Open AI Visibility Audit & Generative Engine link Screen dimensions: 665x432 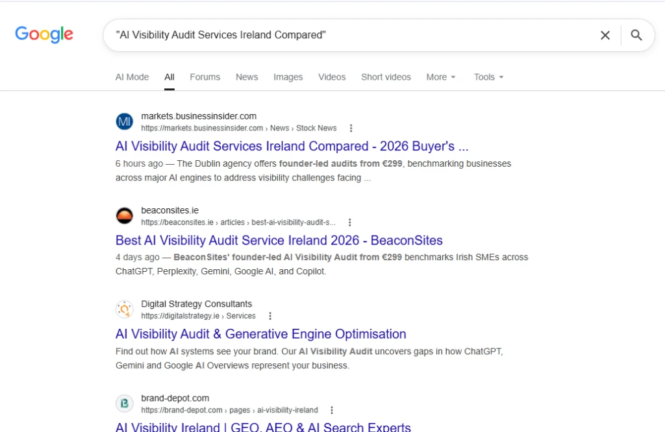click(261, 334)
